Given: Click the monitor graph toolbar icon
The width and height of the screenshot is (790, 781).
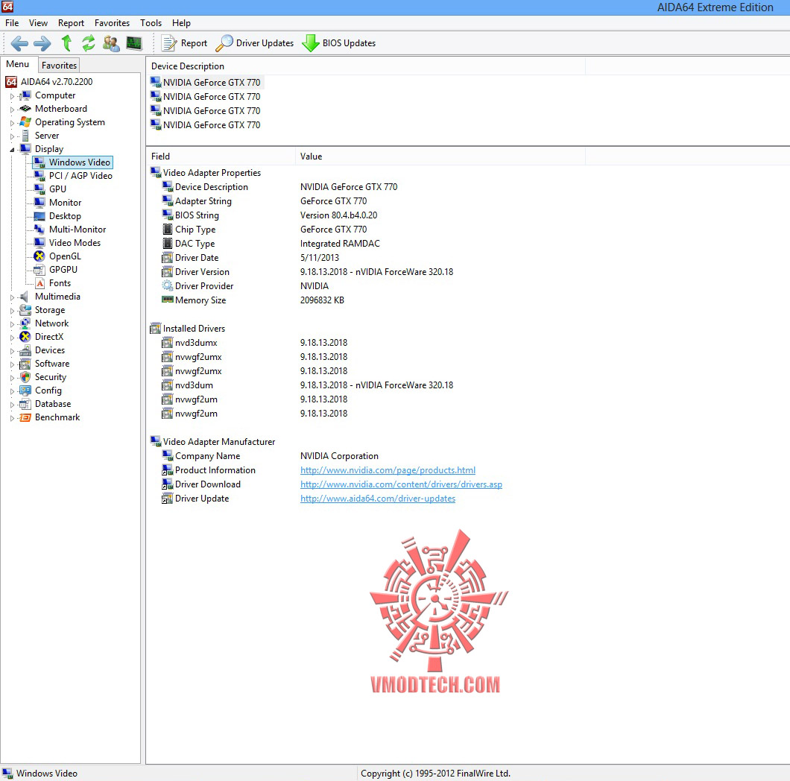Looking at the screenshot, I should coord(134,43).
